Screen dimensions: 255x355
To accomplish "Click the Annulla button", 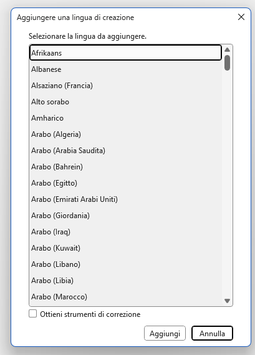I will [x=212, y=333].
